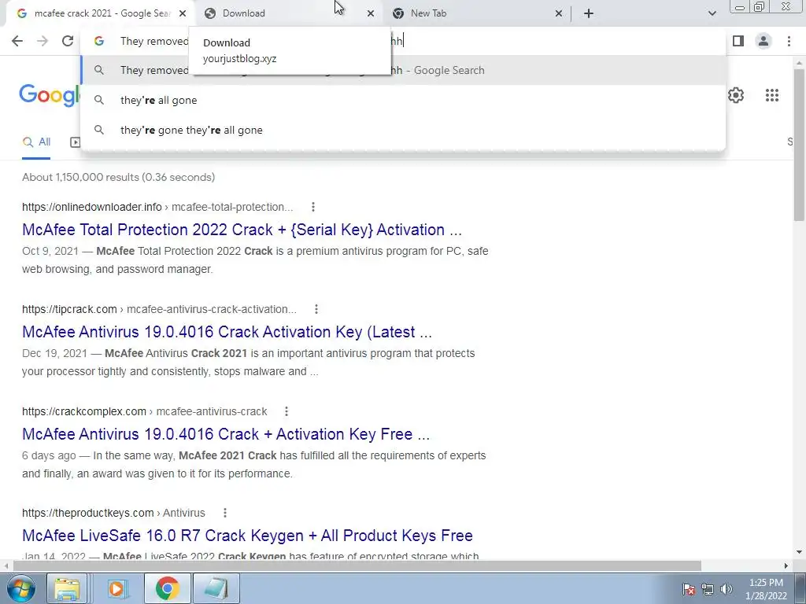Go back using the browser back arrow

click(x=17, y=41)
